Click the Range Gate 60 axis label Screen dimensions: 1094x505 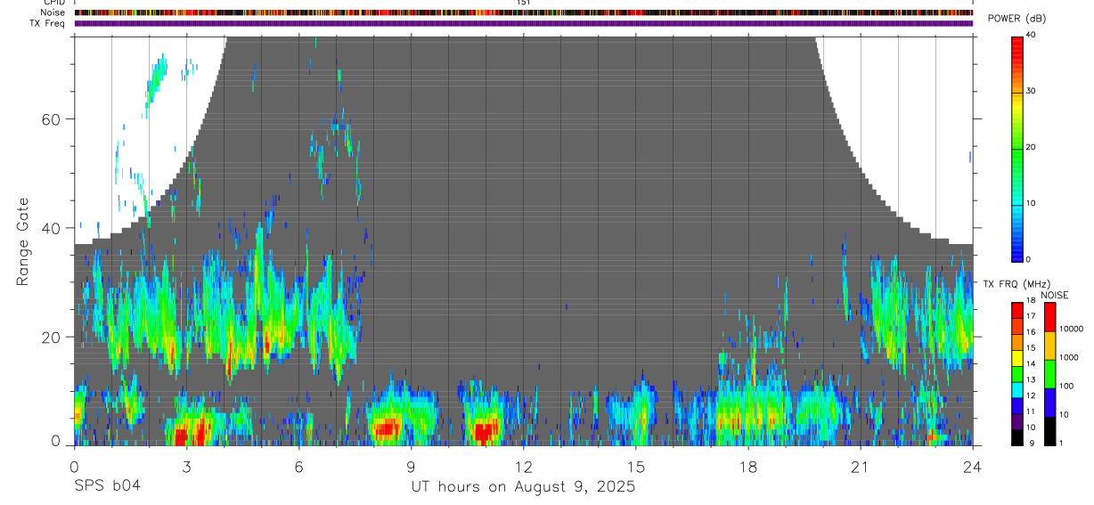coord(61,119)
